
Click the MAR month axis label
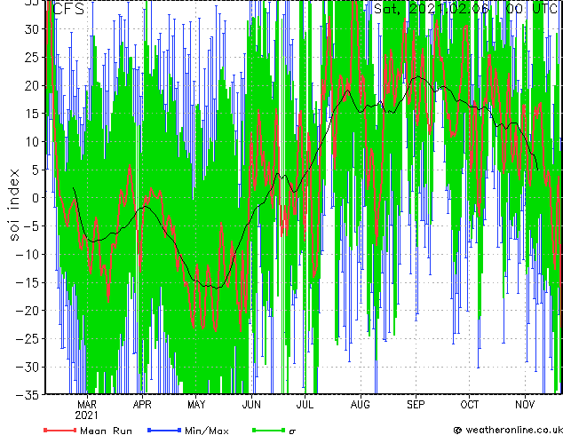87,405
